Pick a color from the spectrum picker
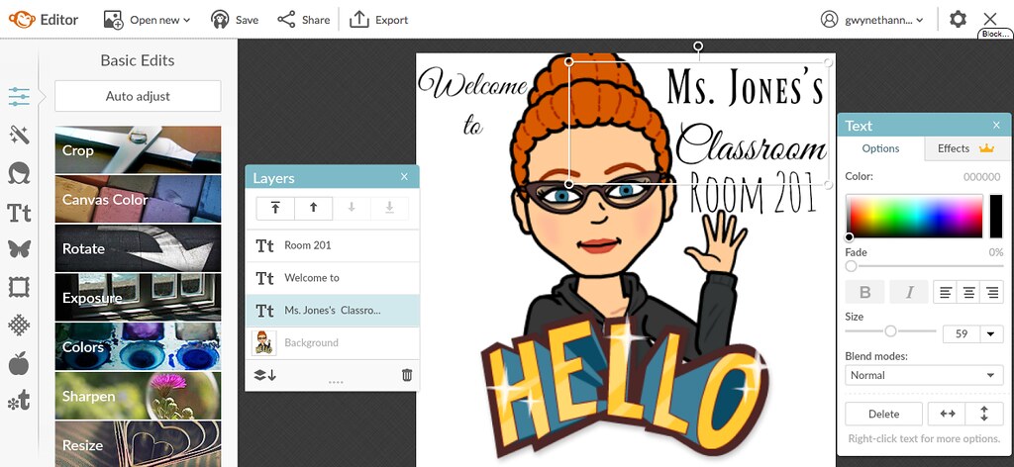1014x467 pixels. 913,215
